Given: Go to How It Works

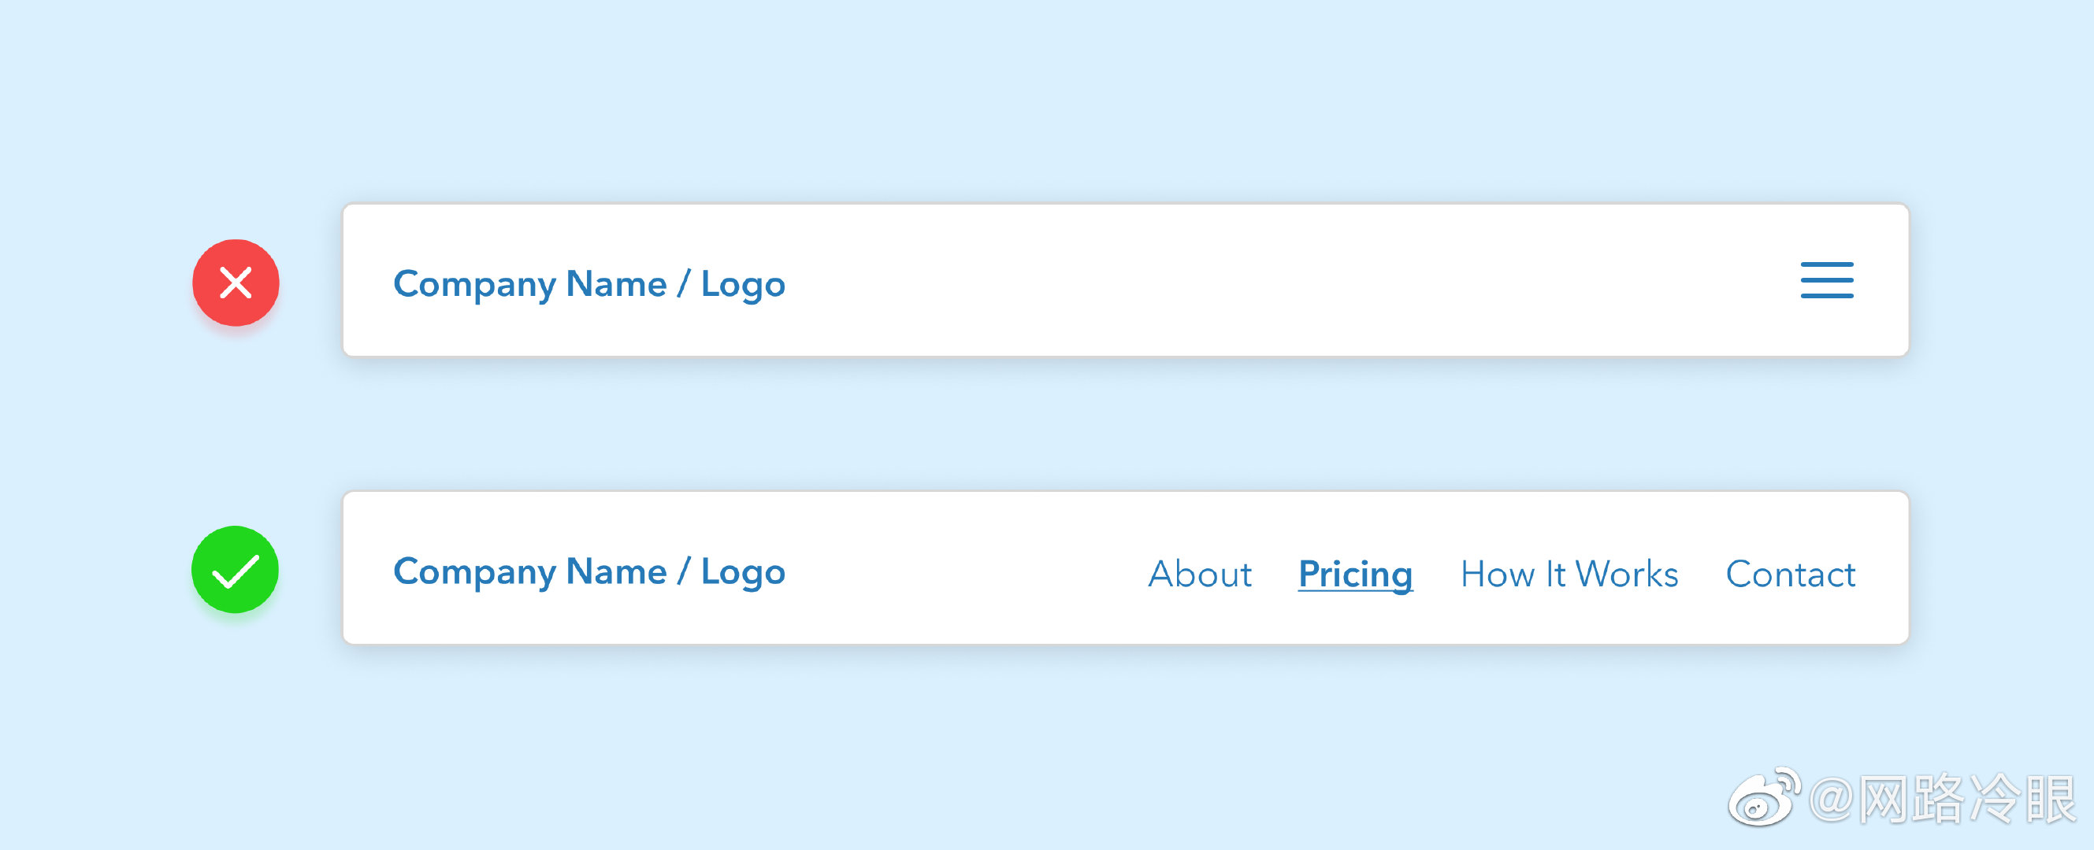Looking at the screenshot, I should tap(1569, 574).
